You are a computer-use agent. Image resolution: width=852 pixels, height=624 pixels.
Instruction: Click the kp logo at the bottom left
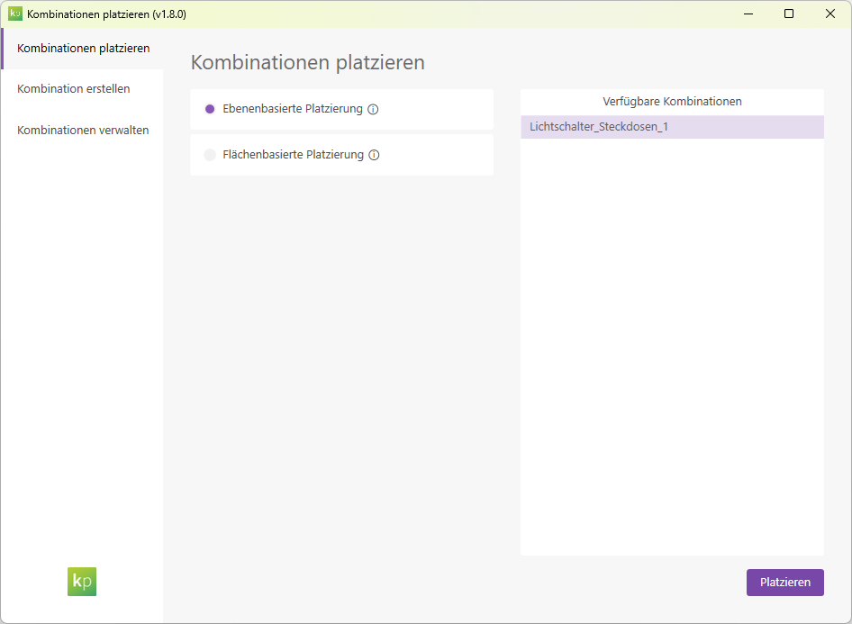[81, 582]
